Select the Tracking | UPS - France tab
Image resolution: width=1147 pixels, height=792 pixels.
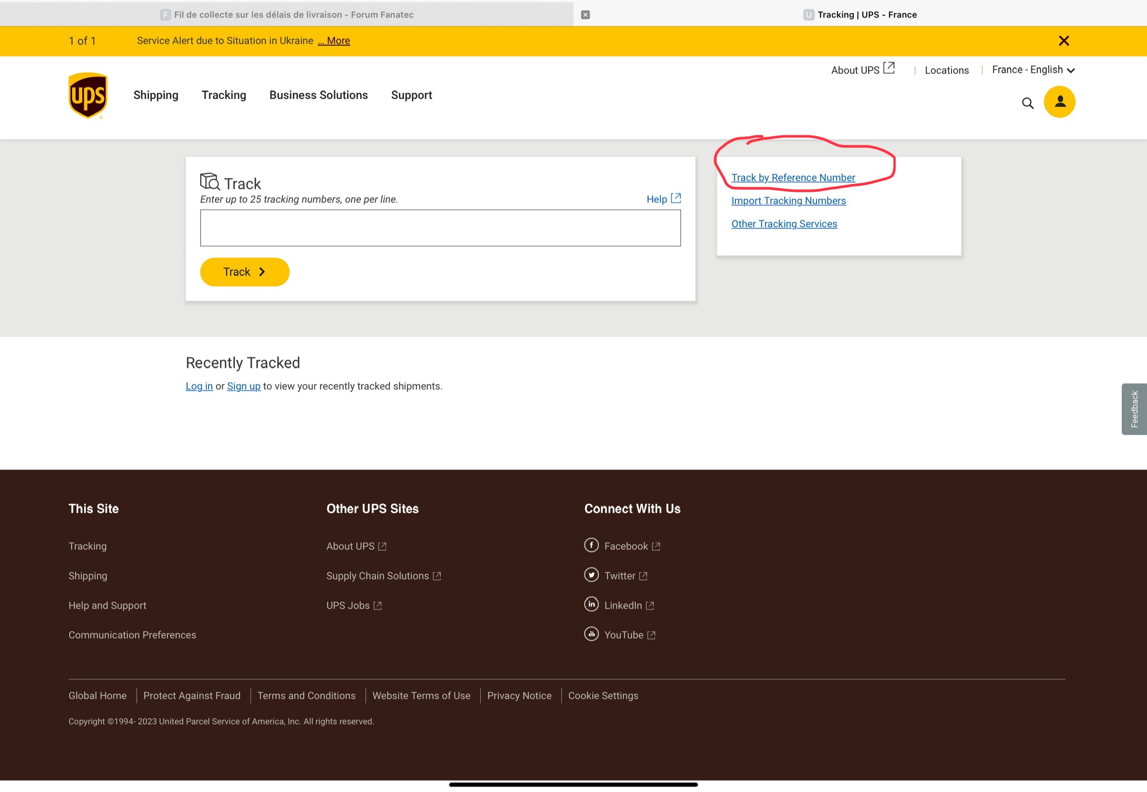860,15
